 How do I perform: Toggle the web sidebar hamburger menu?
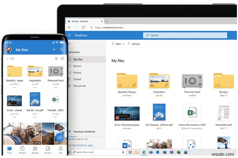point(70,44)
